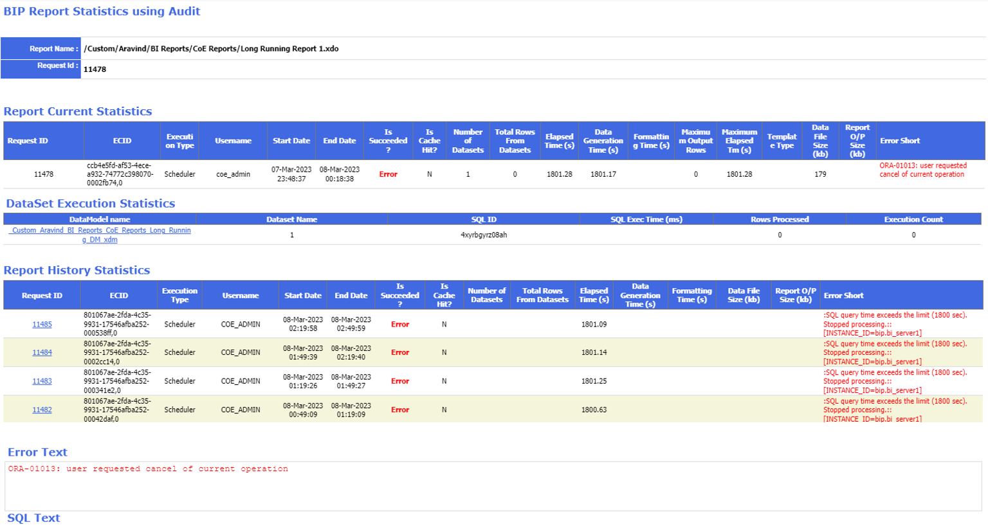Click the Maximum Elapsed Tm (s) header
988x529 pixels.
739,141
